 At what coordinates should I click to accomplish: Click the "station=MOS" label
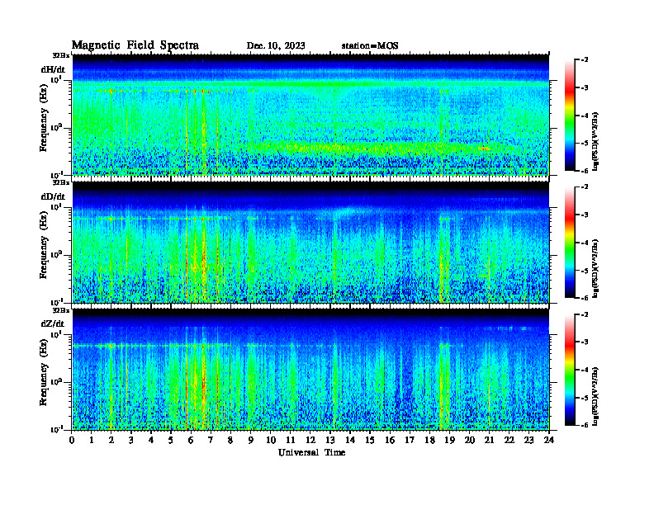370,46
